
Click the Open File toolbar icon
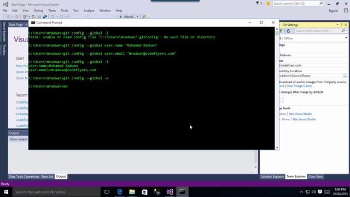[x=33, y=17]
